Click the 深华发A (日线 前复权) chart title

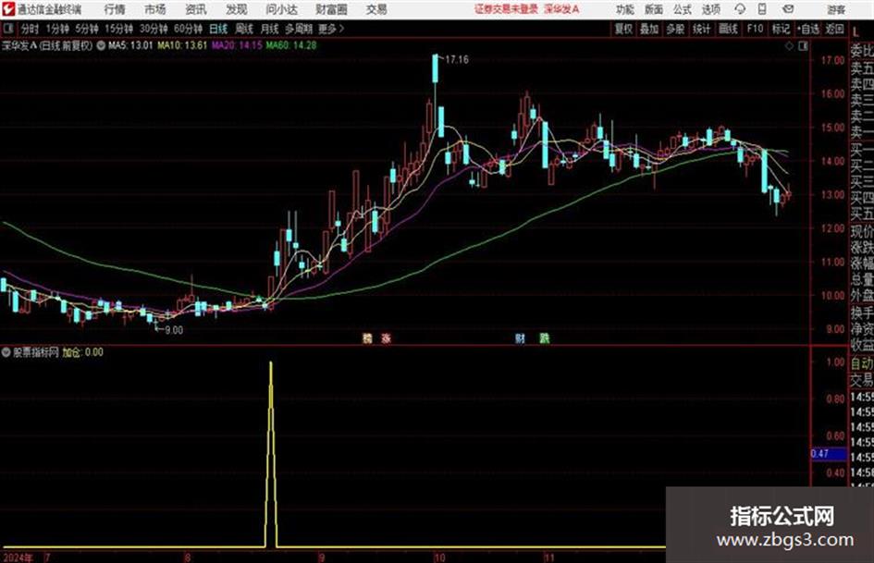47,45
